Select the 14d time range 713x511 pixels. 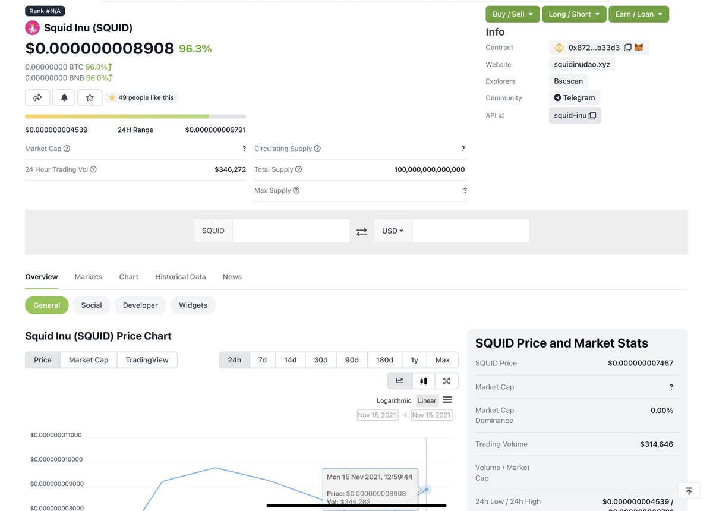coord(291,360)
